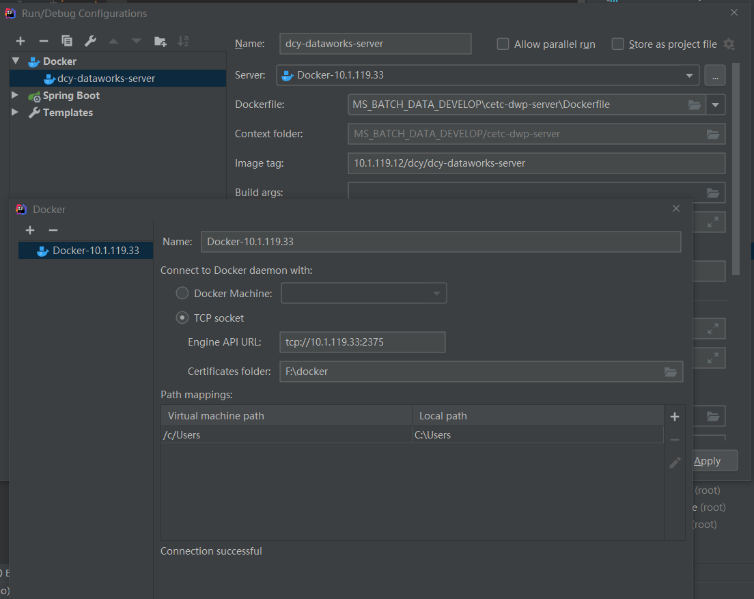Click Docker server Name field
The height and width of the screenshot is (599, 754).
point(441,242)
